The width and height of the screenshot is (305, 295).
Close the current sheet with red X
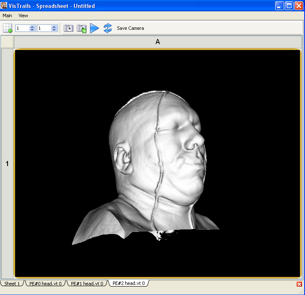(x=299, y=284)
